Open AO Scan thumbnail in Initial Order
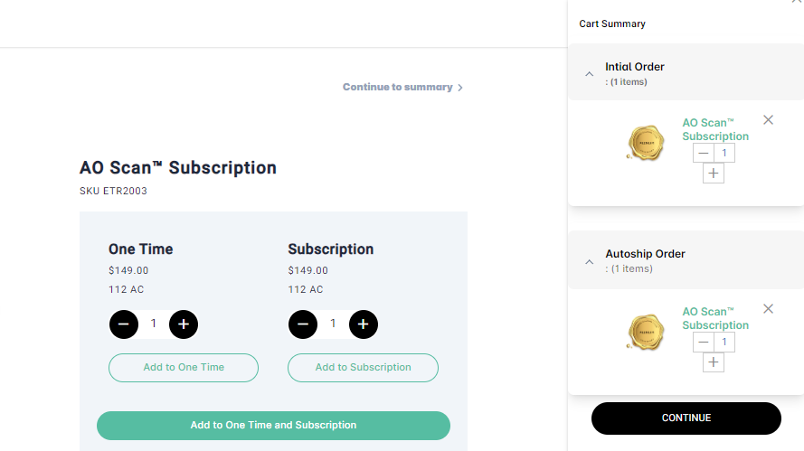Image resolution: width=804 pixels, height=451 pixels. 645,144
